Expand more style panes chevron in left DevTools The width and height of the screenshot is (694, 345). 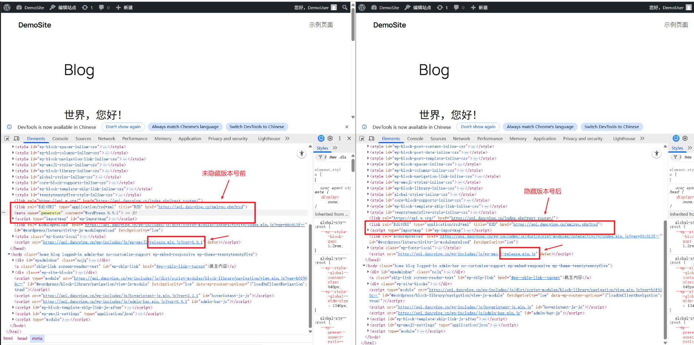click(335, 148)
